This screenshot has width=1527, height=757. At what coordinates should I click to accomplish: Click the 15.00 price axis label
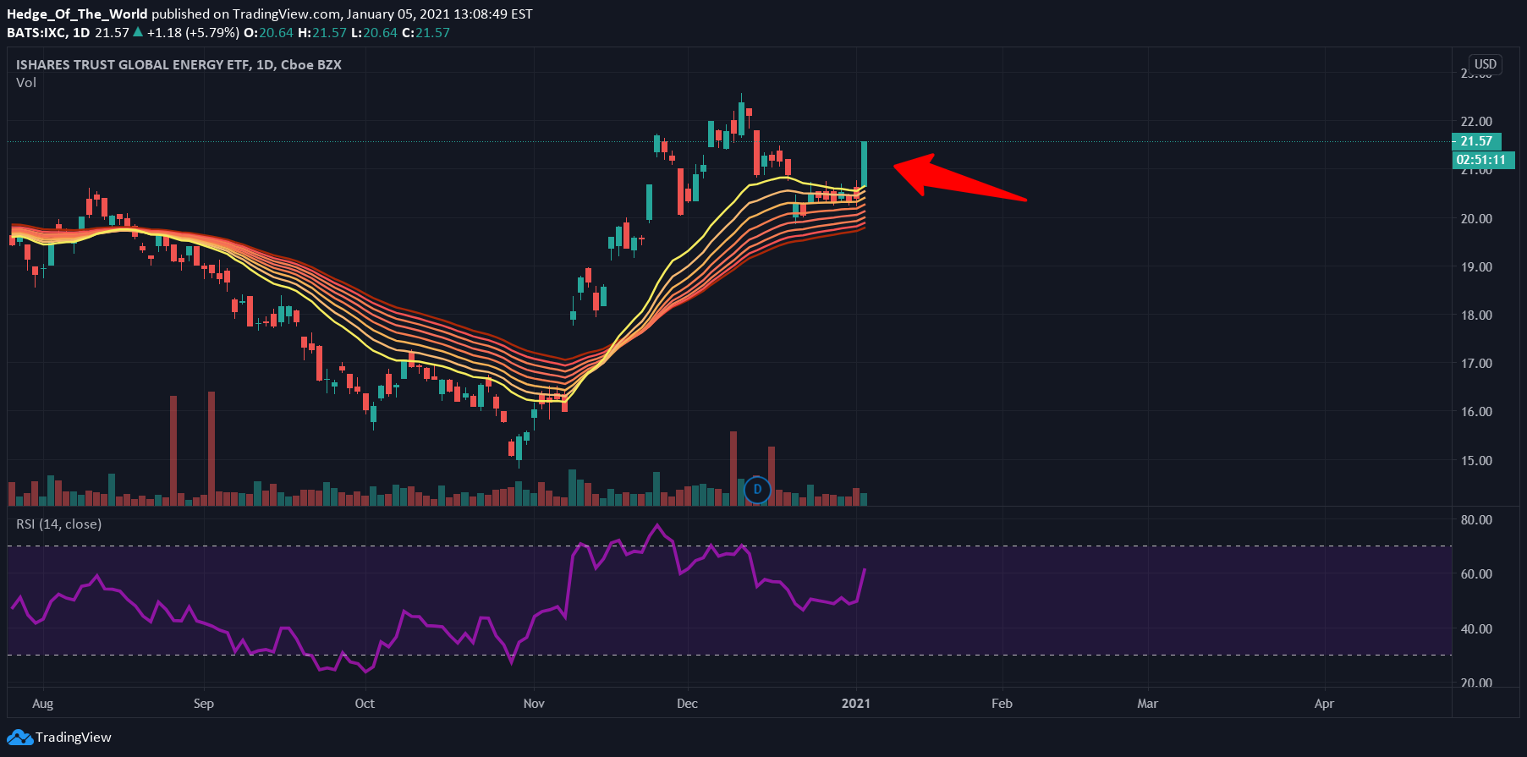tap(1476, 461)
